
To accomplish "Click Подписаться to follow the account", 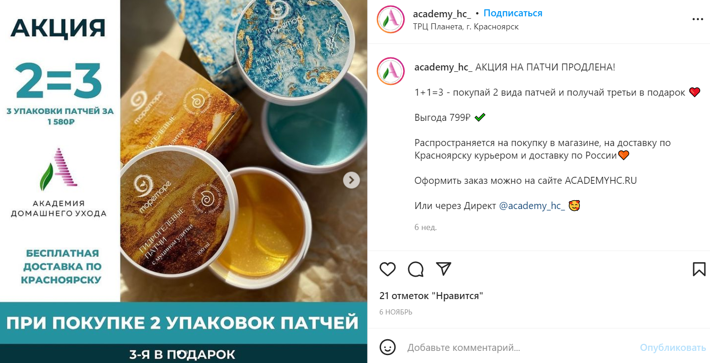I will (x=513, y=13).
